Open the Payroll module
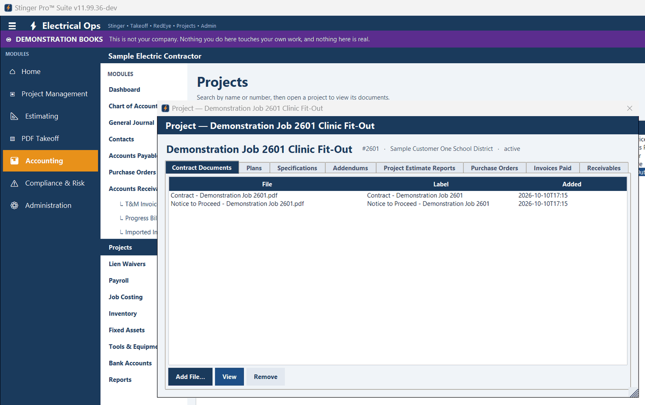Image resolution: width=645 pixels, height=405 pixels. [x=119, y=281]
